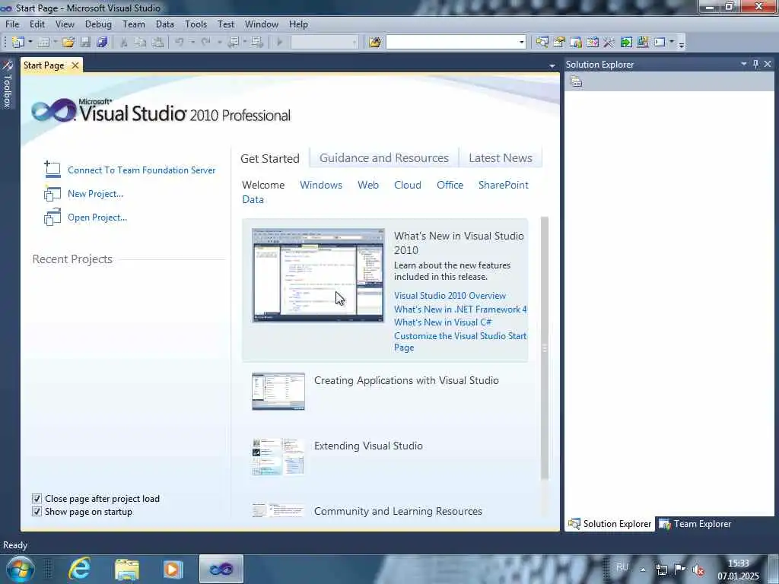Click the Start Page content vertical scrollbar
Image resolution: width=779 pixels, height=584 pixels.
click(x=545, y=348)
